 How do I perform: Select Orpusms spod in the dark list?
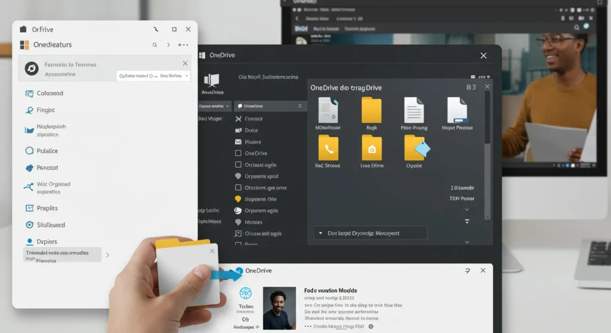[257, 176]
